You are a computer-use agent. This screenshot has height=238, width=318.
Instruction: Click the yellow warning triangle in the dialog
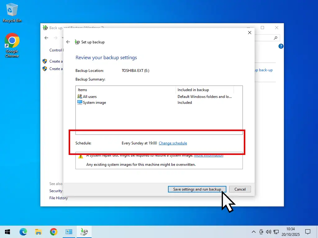tap(81, 156)
